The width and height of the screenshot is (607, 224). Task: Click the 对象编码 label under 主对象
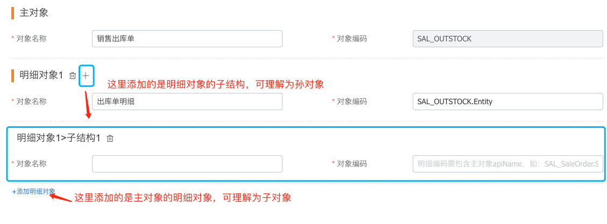point(352,39)
